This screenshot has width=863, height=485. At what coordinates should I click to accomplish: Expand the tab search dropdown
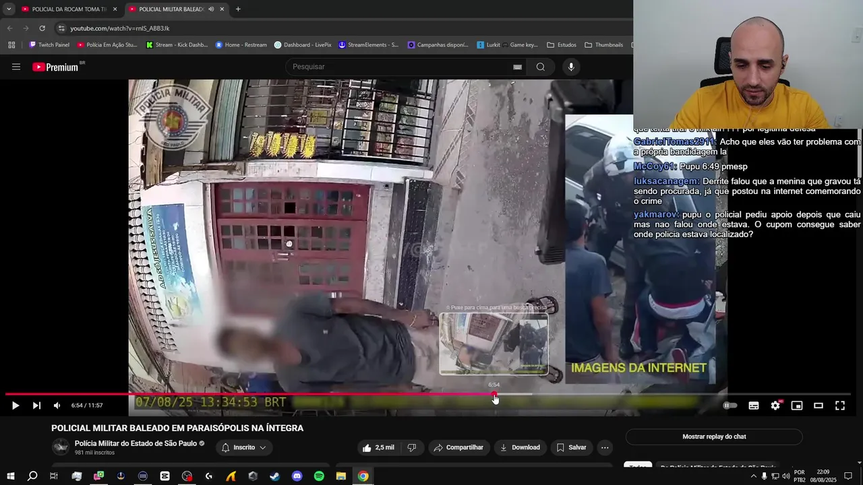(x=8, y=9)
